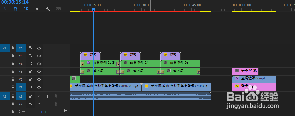Mute the A2 audio track

39,104
